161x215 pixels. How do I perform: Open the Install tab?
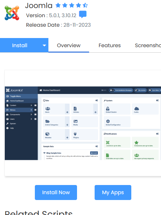point(20,45)
